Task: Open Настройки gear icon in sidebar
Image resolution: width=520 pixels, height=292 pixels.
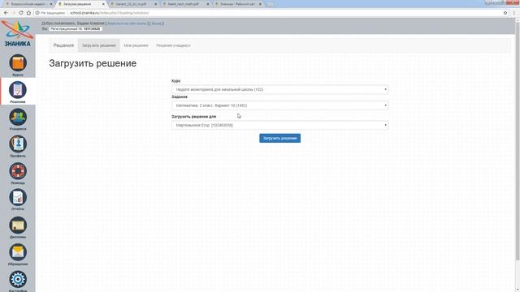Action: [x=18, y=280]
